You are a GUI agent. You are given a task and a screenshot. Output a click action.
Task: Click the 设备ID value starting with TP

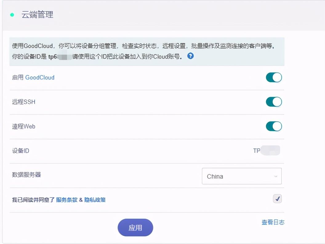pyautogui.click(x=267, y=150)
